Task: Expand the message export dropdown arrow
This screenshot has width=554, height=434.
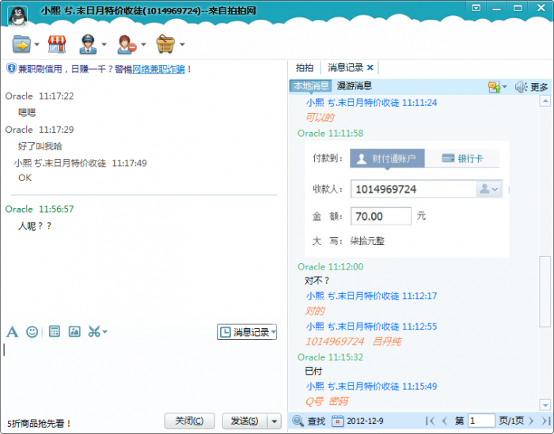Action: (x=505, y=87)
